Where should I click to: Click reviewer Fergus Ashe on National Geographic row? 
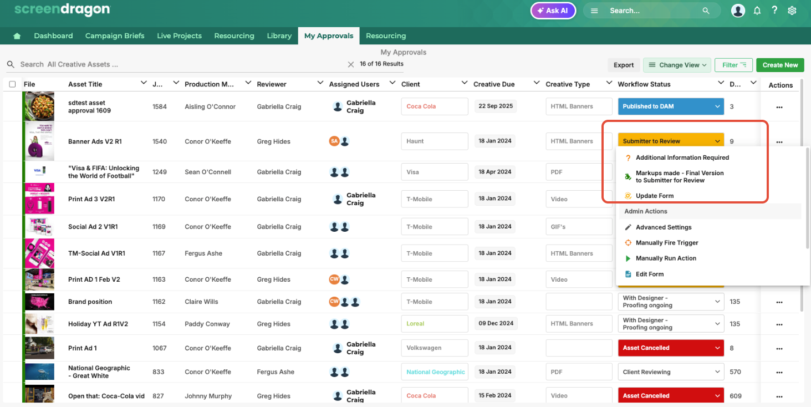tap(276, 372)
